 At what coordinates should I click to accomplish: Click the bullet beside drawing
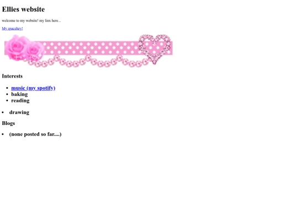click(3, 112)
